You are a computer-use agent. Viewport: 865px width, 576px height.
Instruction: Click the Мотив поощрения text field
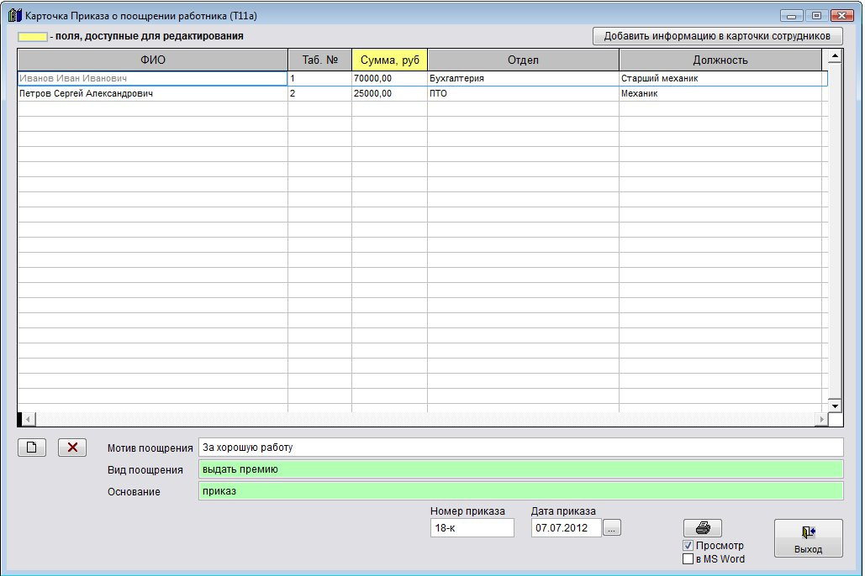(x=520, y=448)
